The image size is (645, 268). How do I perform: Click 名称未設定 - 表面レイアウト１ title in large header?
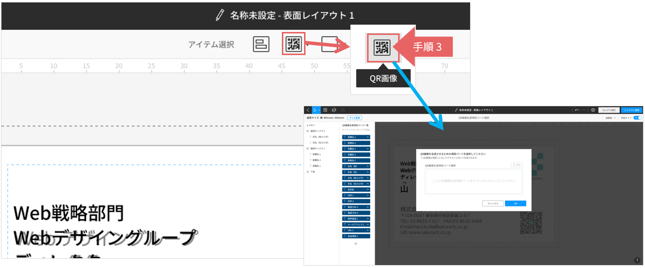(292, 15)
